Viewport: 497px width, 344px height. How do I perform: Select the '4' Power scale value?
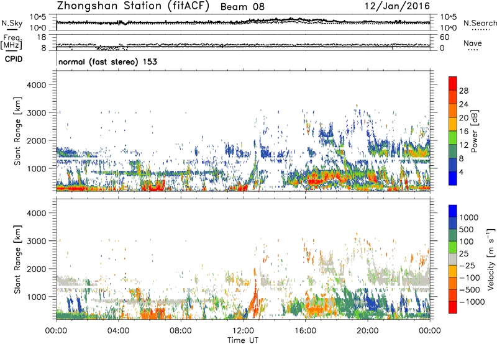462,172
